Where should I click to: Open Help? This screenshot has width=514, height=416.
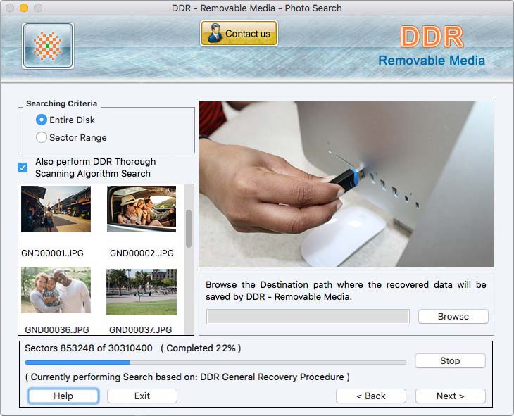click(x=63, y=396)
